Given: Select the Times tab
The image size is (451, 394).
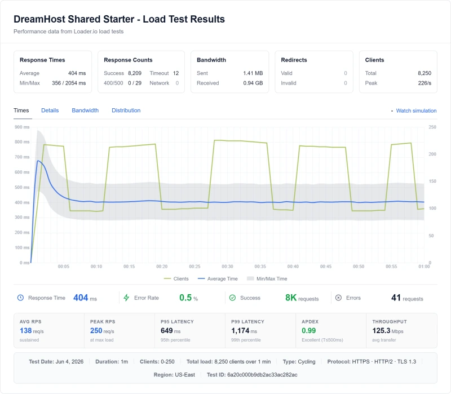Looking at the screenshot, I should pyautogui.click(x=21, y=110).
